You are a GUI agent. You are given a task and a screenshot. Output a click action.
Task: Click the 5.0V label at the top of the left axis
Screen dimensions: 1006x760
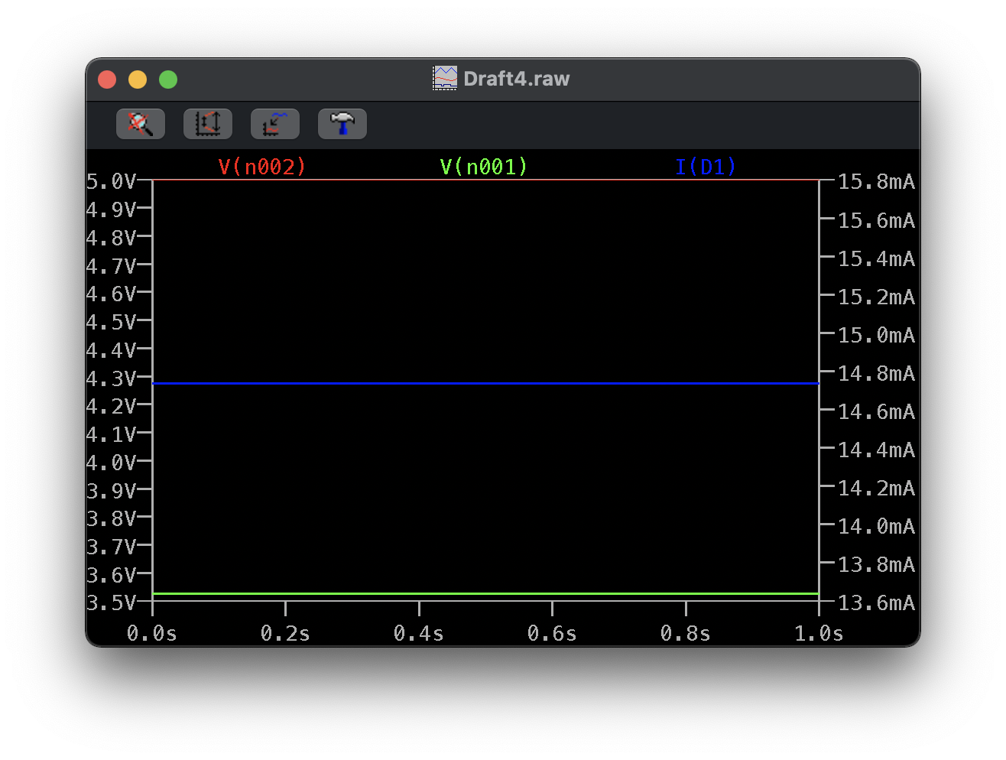pyautogui.click(x=111, y=182)
